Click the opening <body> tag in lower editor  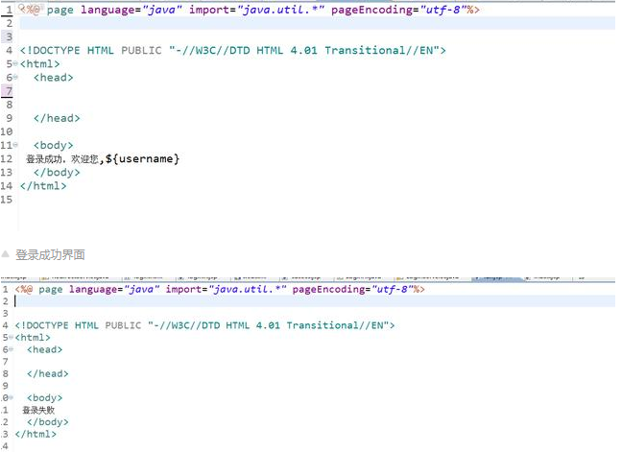pos(44,397)
